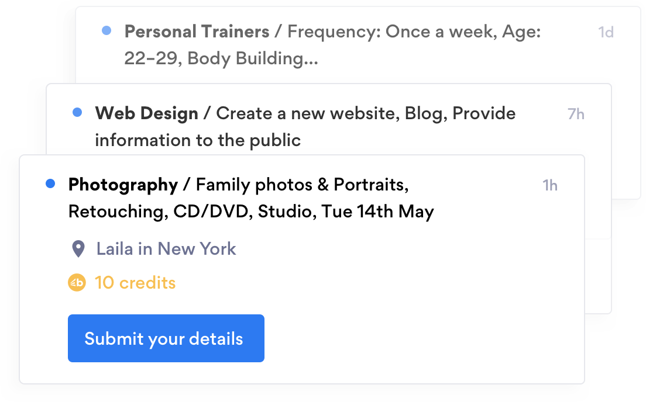Click the 'information to the public' text
The width and height of the screenshot is (646, 402).
click(198, 140)
